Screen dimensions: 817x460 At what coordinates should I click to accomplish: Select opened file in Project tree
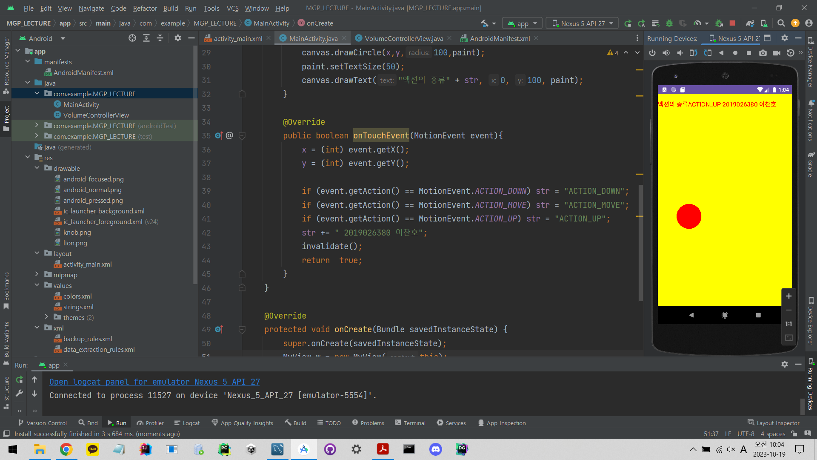pyautogui.click(x=132, y=38)
